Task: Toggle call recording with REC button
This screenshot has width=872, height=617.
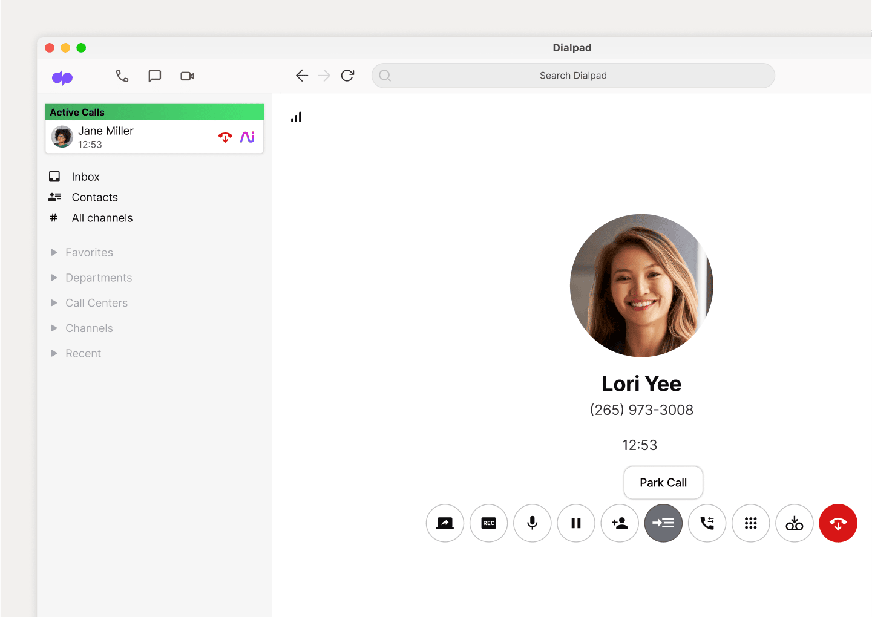Action: pos(489,523)
